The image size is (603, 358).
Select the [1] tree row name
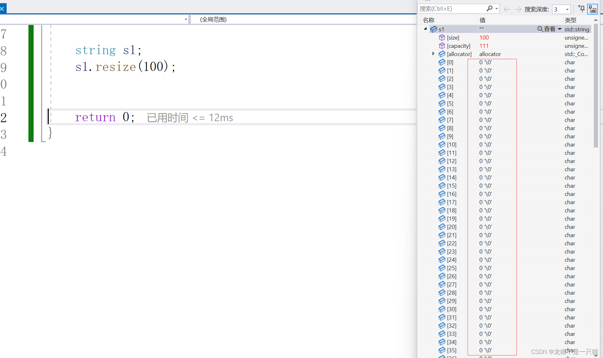450,70
